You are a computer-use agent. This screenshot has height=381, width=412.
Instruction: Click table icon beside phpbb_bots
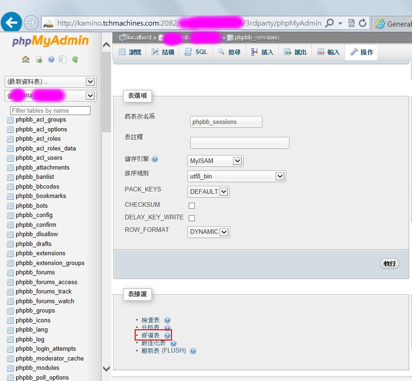coord(10,206)
